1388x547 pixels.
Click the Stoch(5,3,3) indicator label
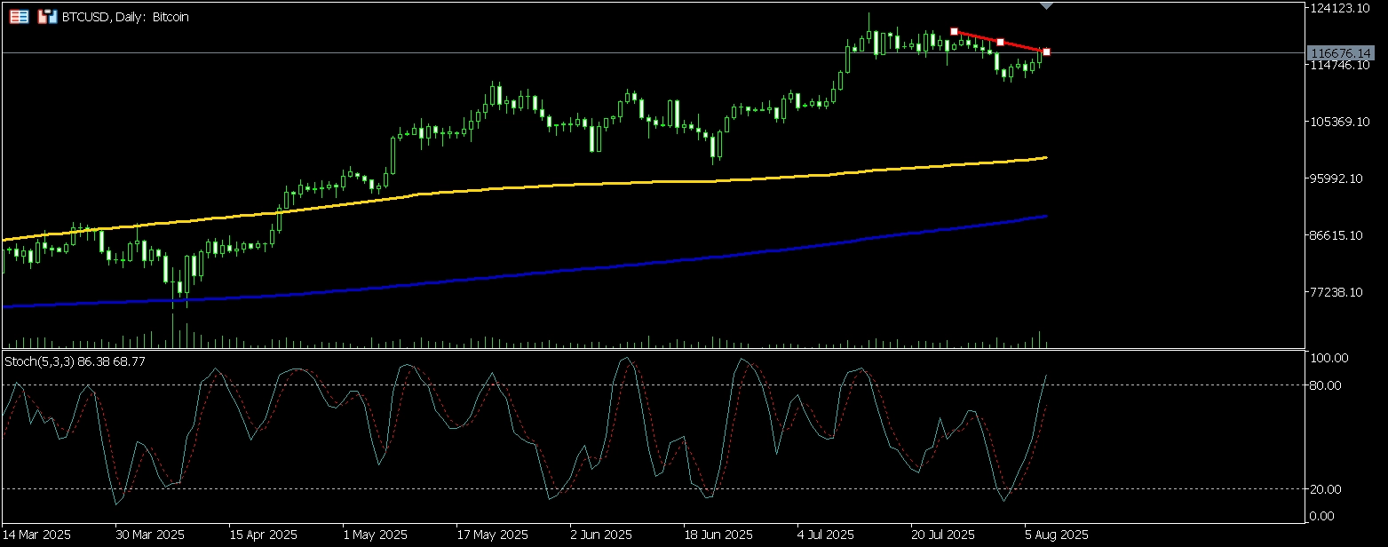click(75, 361)
